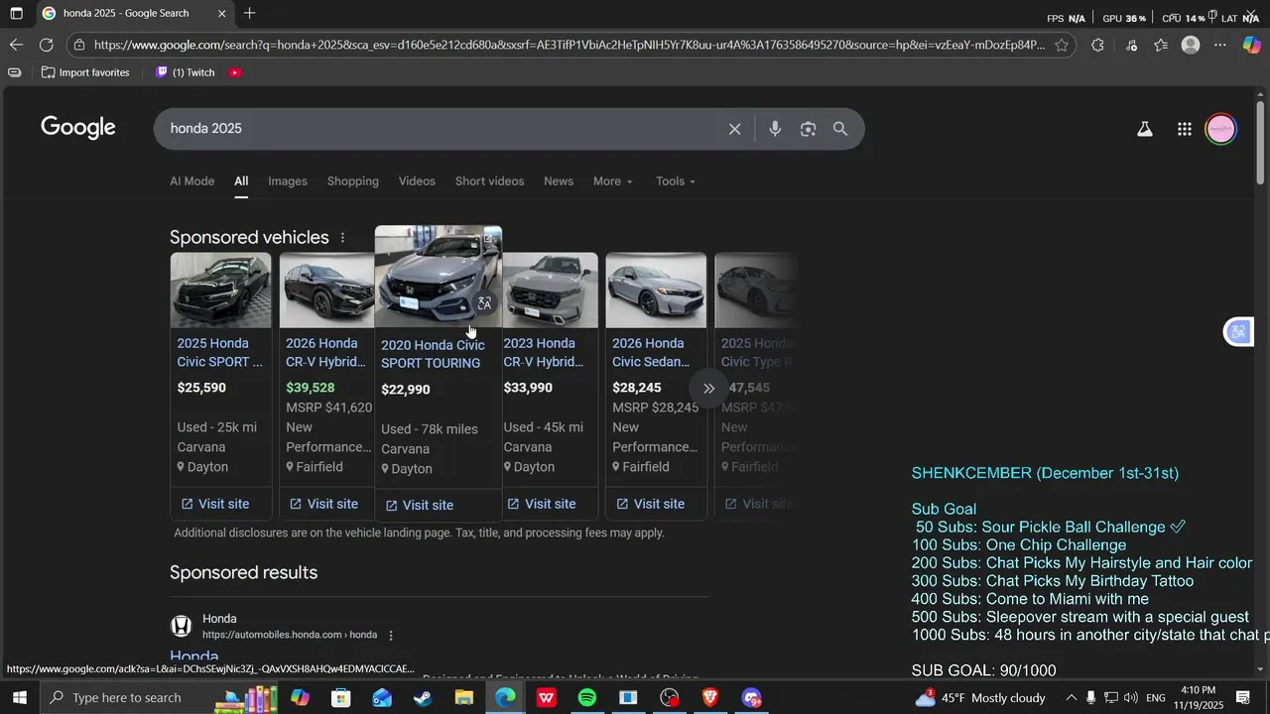Open Sponsored vehicles more options dots
Screen dimensions: 1270x714
342,238
